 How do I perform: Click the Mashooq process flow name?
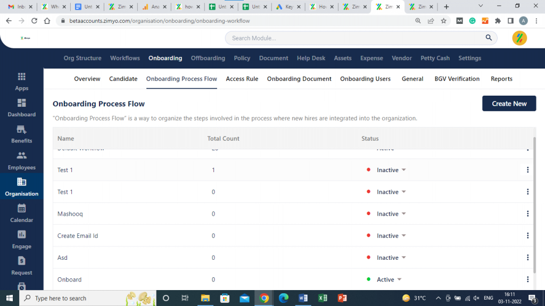[x=70, y=214]
